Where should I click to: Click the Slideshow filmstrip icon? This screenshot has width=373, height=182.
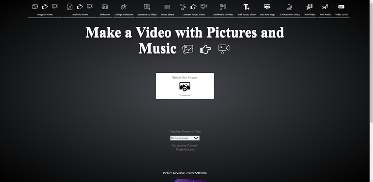tap(105, 7)
